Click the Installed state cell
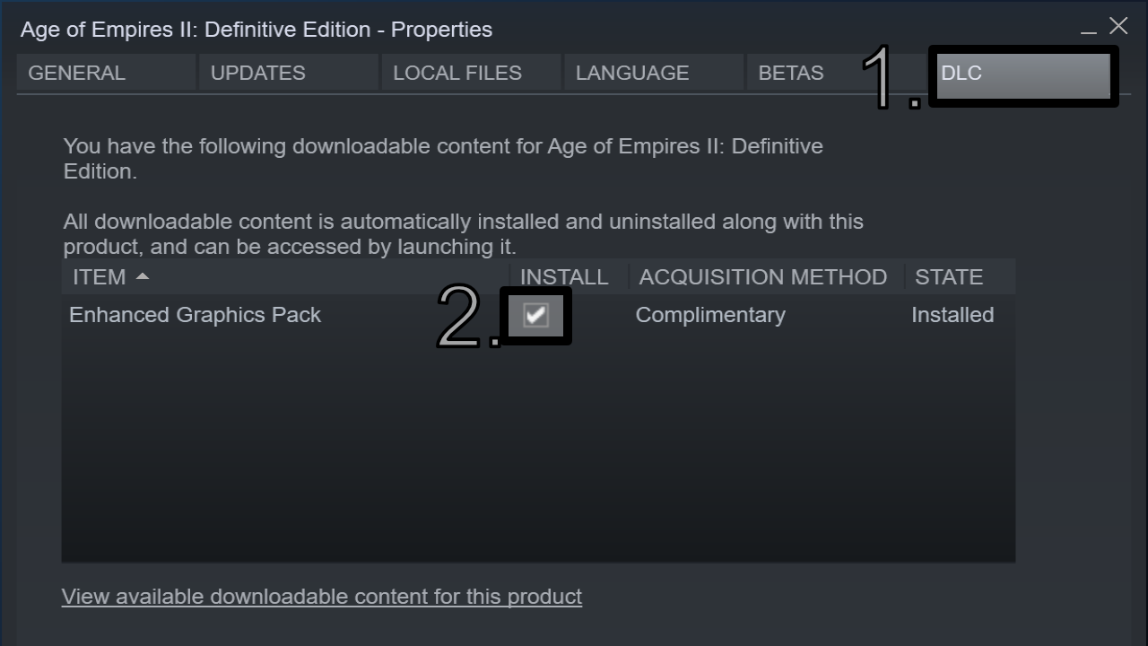 coord(952,315)
